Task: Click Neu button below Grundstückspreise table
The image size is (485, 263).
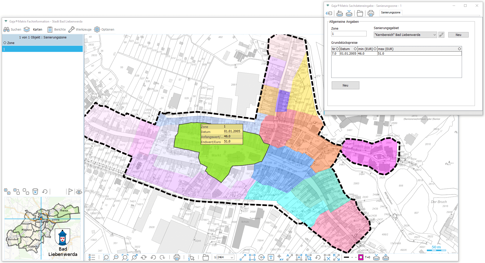Action: click(x=345, y=85)
